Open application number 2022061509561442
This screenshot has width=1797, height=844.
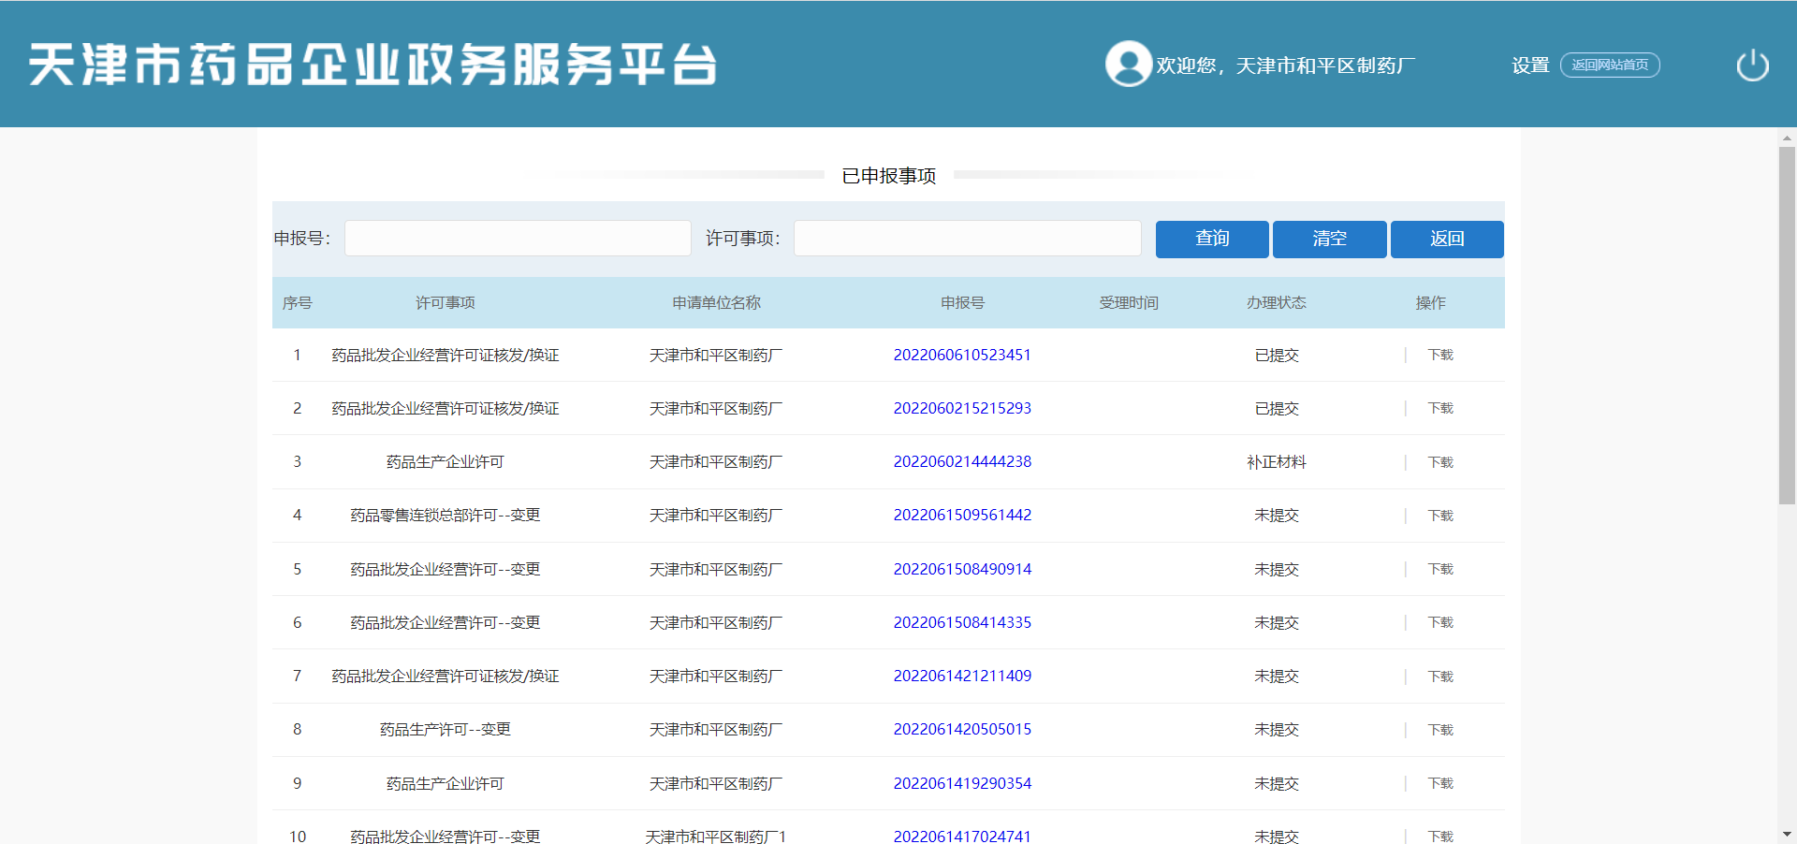(961, 515)
